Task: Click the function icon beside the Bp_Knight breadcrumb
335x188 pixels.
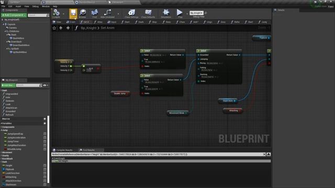Action: pyautogui.click(x=76, y=28)
